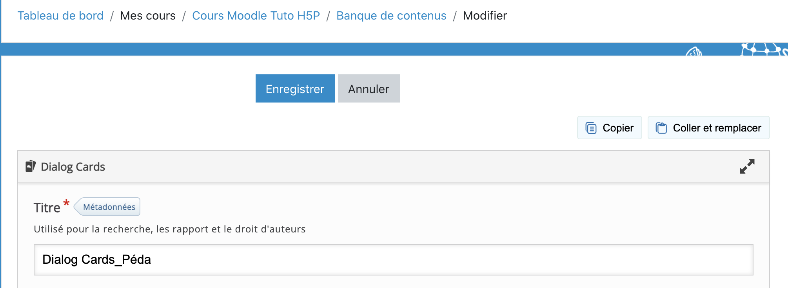788x288 pixels.
Task: Click the 'Coller et remplacer' text label
Action: [717, 128]
